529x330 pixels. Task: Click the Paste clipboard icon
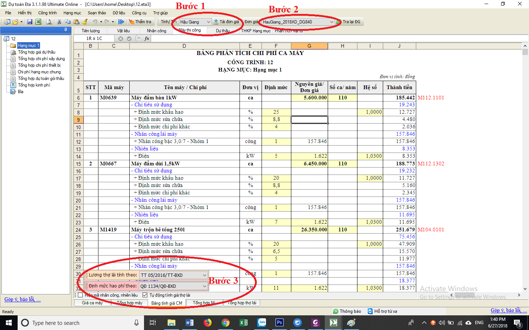76,22
